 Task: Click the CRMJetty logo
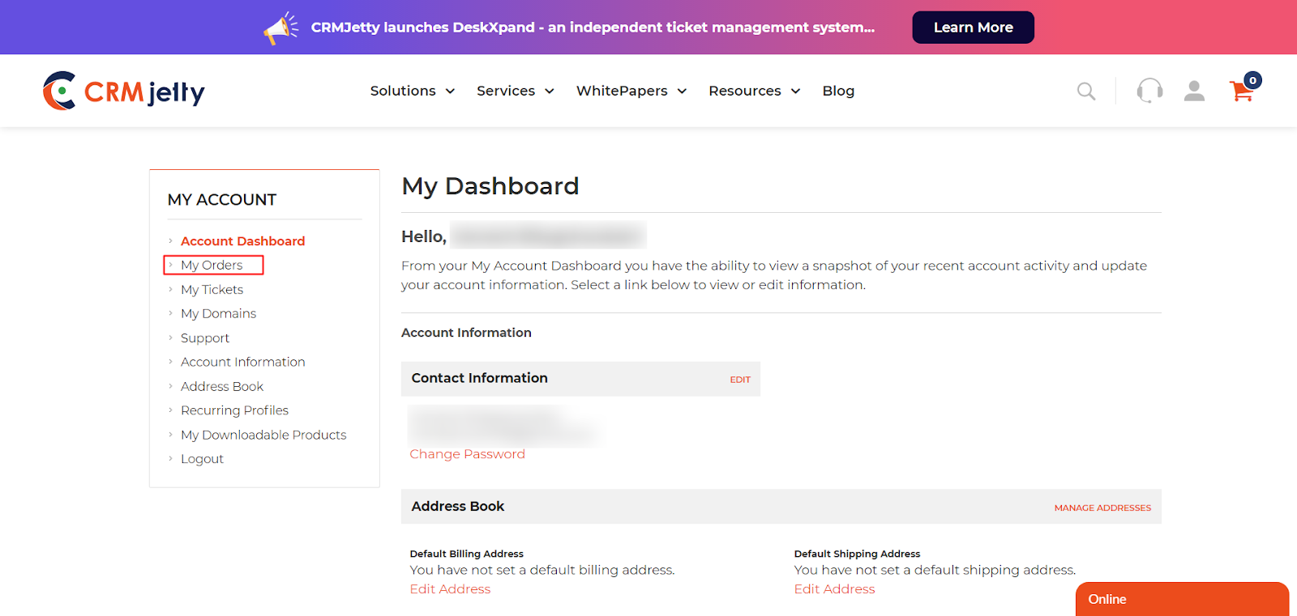point(124,91)
